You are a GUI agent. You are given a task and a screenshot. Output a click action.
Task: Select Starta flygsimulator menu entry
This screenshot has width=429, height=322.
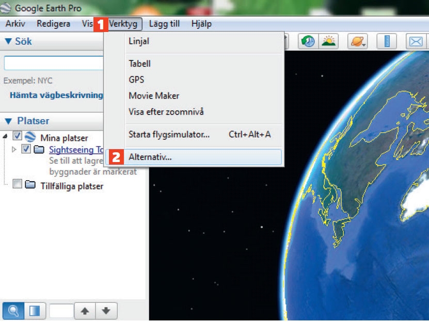tap(169, 135)
